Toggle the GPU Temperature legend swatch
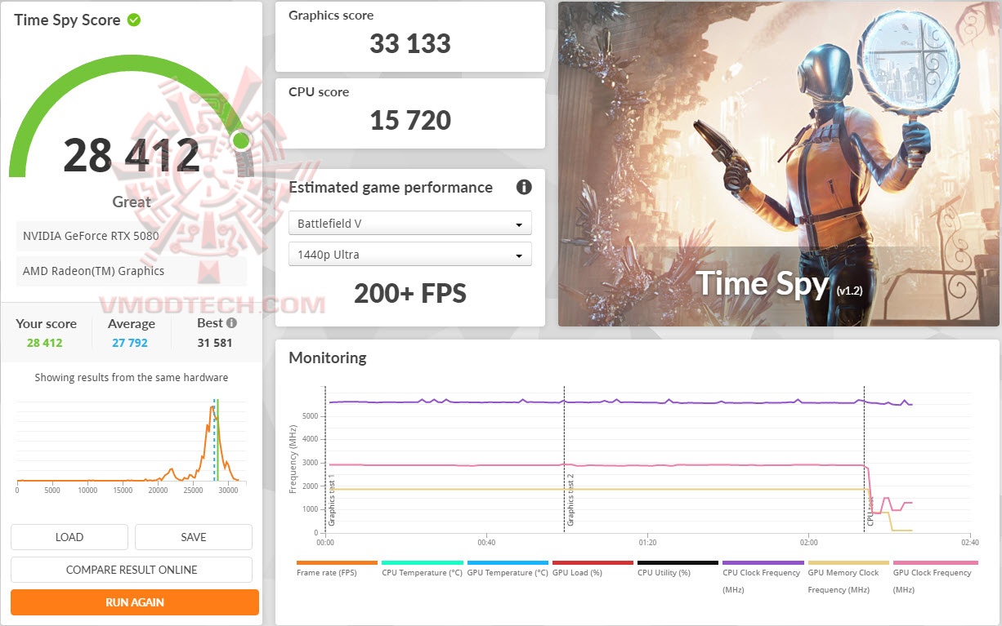The width and height of the screenshot is (1002, 626). [508, 562]
